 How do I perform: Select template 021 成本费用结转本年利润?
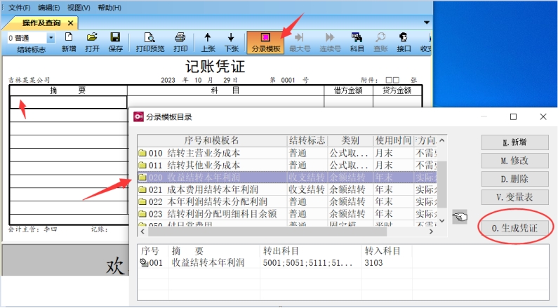211,189
